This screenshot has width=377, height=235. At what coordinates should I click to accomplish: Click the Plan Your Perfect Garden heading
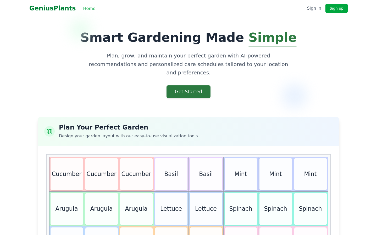pyautogui.click(x=103, y=127)
